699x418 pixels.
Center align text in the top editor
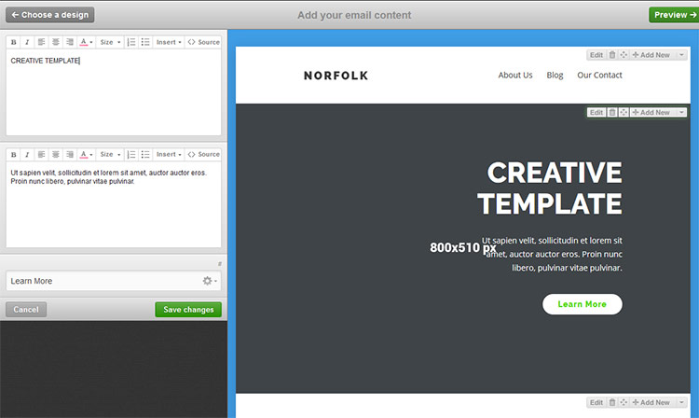56,42
